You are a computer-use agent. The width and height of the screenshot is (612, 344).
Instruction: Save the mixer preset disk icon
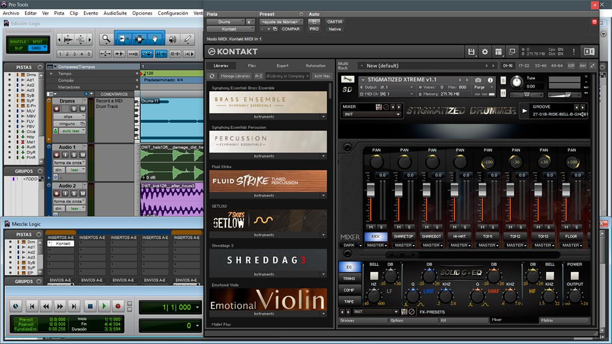tap(379, 107)
